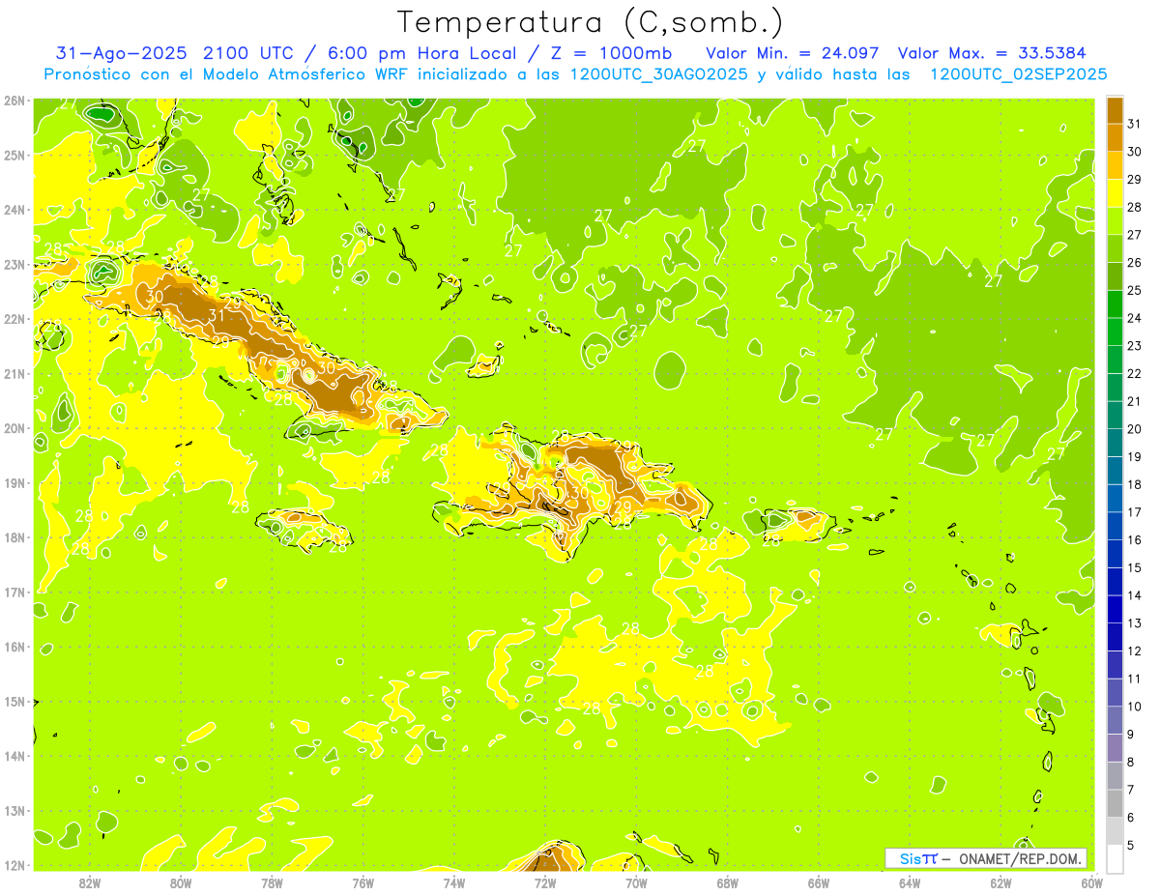Screen dimensions: 1160x896
Task: Click the 70W longitude axis label
Action: pos(636,882)
